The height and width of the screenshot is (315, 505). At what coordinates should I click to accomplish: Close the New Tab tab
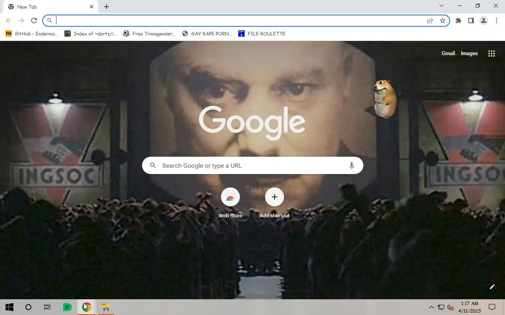click(x=92, y=7)
